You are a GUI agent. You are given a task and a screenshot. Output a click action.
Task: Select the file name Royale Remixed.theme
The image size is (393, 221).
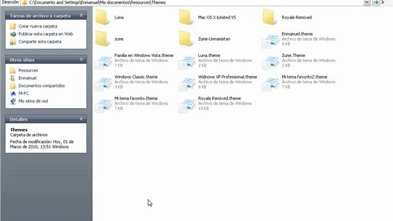tap(219, 98)
